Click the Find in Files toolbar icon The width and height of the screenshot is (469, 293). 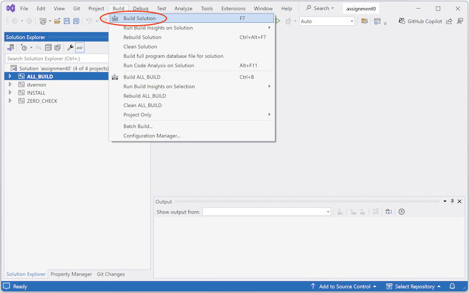[x=365, y=21]
